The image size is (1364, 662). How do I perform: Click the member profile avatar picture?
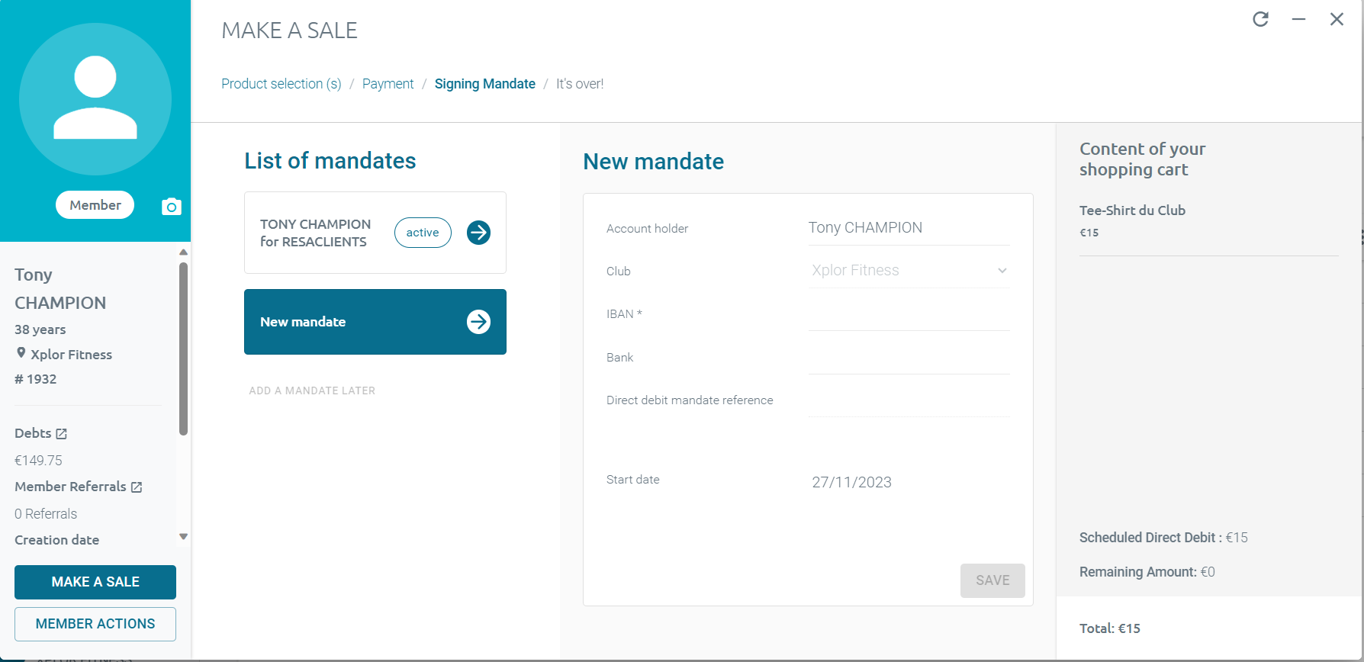tap(95, 99)
